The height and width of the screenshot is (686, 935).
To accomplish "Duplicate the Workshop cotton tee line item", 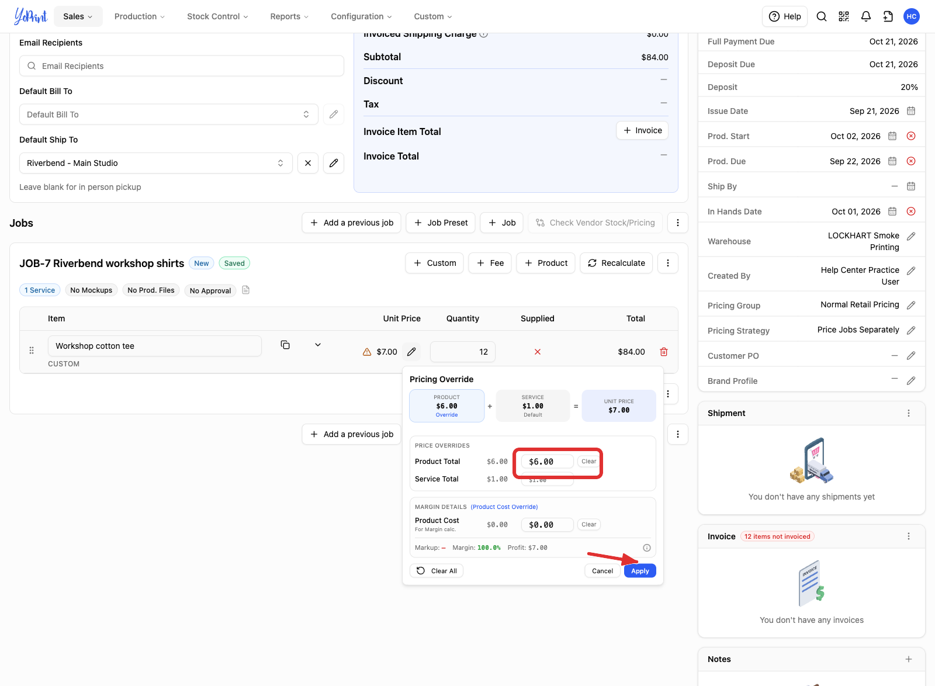I will (285, 345).
